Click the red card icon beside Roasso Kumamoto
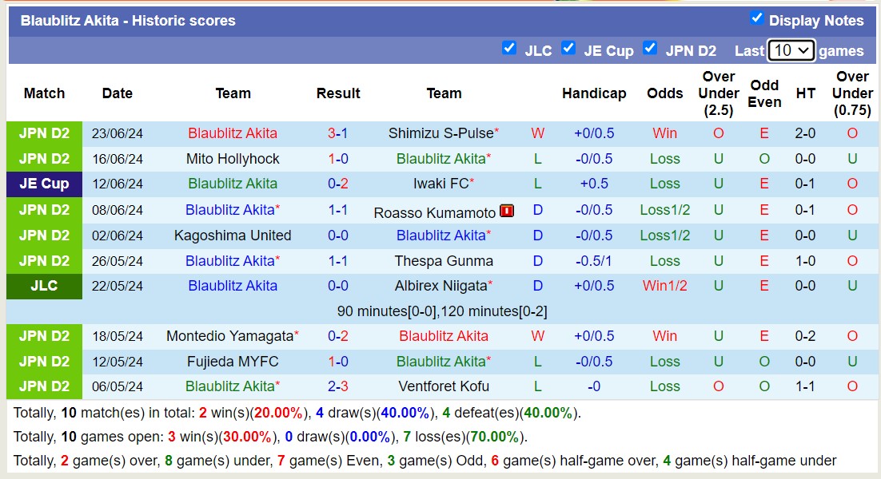The image size is (881, 479). (506, 212)
